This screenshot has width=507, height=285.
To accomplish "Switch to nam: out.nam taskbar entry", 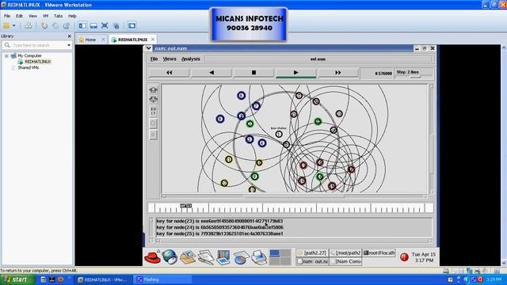I will (312, 261).
